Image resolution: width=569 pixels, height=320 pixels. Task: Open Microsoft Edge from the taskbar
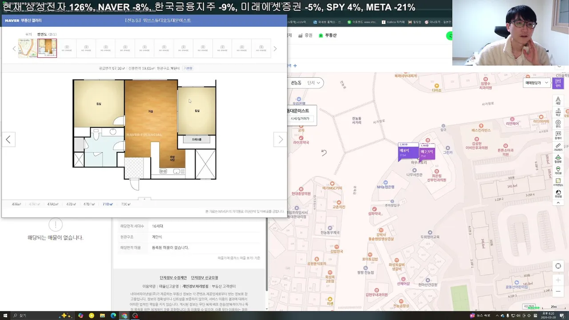coord(113,316)
